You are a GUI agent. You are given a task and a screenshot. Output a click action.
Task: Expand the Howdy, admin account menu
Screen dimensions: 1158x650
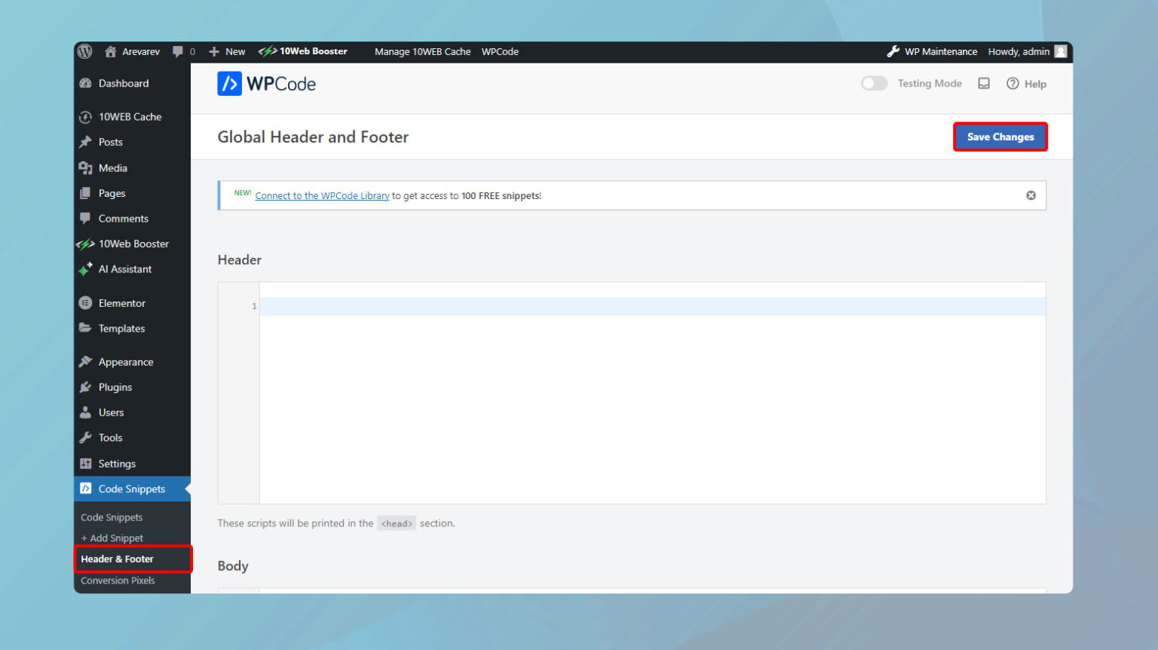click(1018, 51)
